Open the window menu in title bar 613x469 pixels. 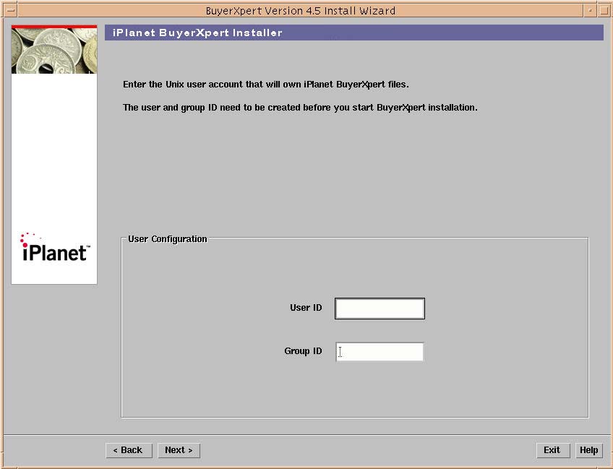(x=10, y=10)
